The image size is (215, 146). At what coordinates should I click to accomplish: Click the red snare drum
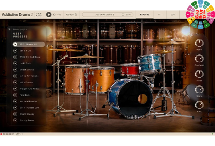(x=130, y=70)
